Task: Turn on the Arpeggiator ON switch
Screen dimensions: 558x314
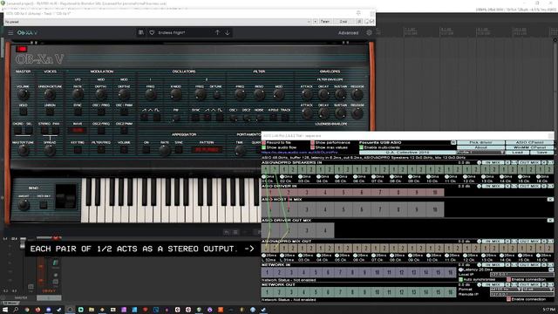Action: [146, 149]
